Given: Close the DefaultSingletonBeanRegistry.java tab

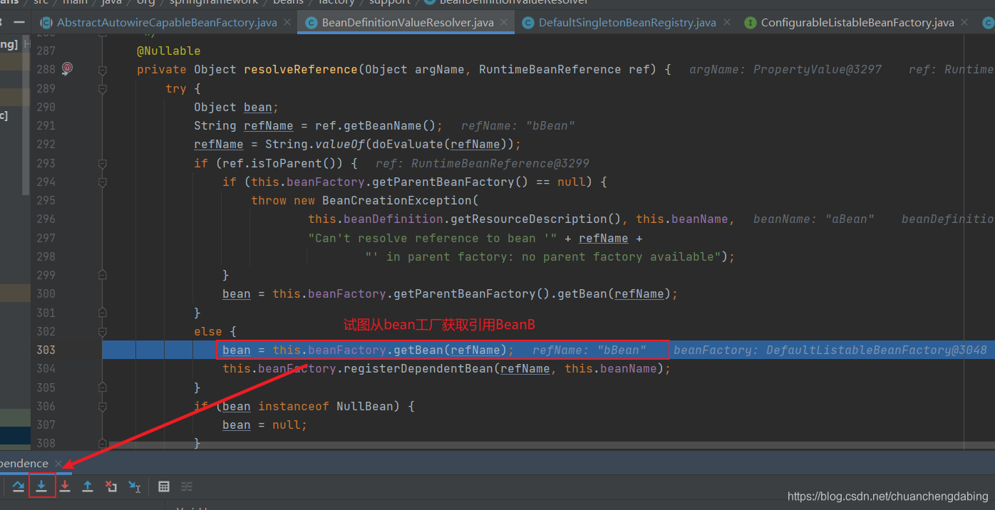Looking at the screenshot, I should [726, 23].
